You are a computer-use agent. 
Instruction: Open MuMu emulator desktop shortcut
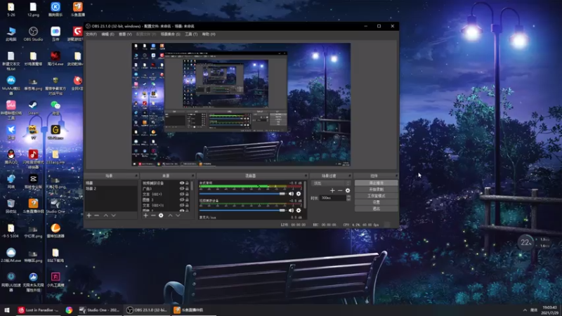pyautogui.click(x=11, y=85)
